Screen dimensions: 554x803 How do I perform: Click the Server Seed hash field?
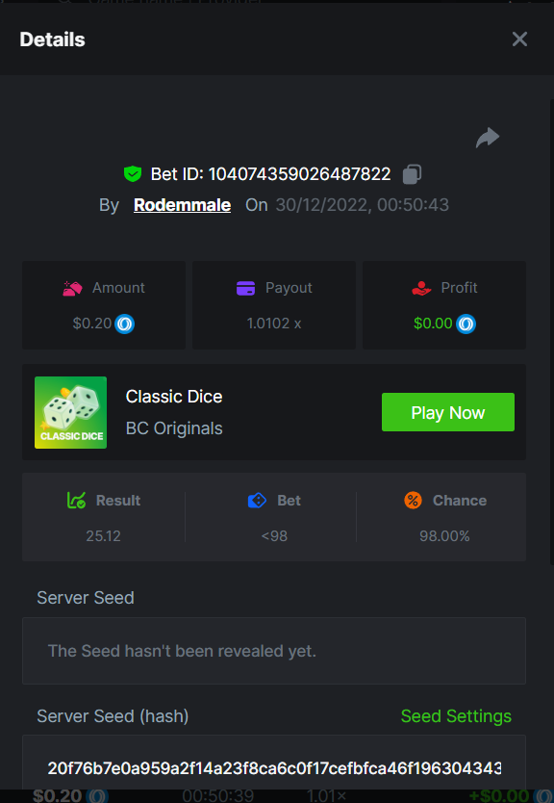coord(274,765)
